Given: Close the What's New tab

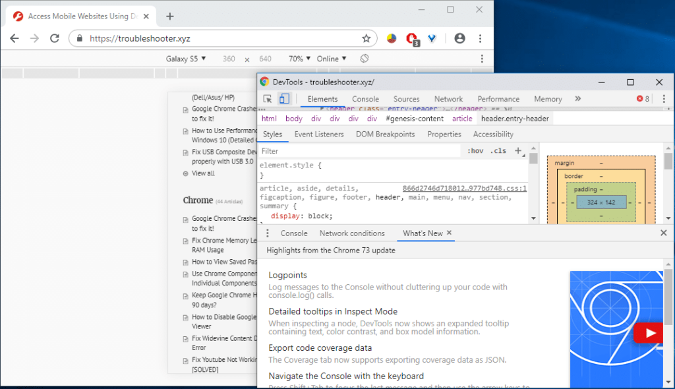Looking at the screenshot, I should [x=449, y=233].
